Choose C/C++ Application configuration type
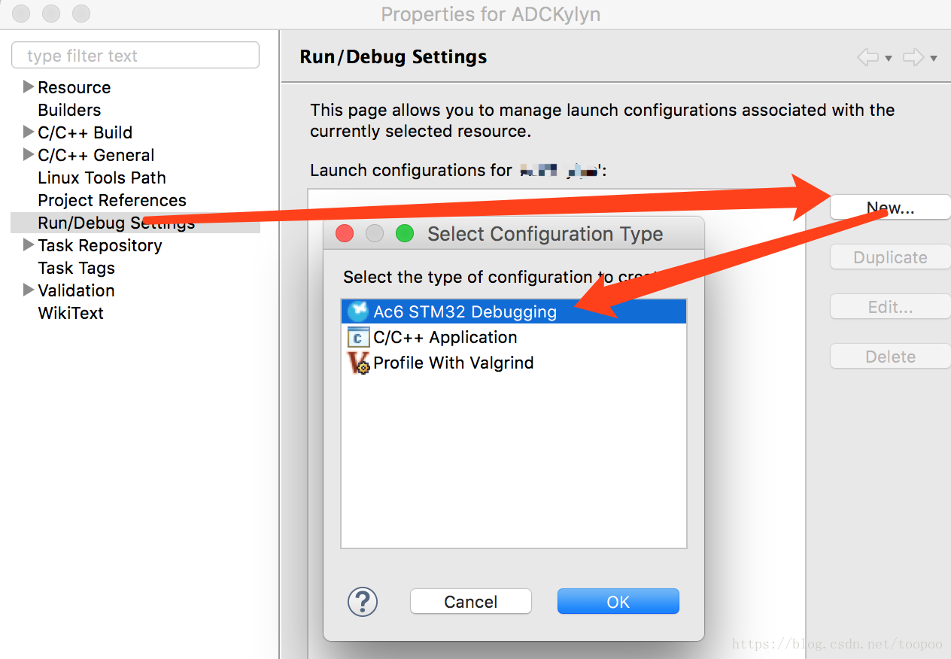The image size is (951, 659). 445,337
